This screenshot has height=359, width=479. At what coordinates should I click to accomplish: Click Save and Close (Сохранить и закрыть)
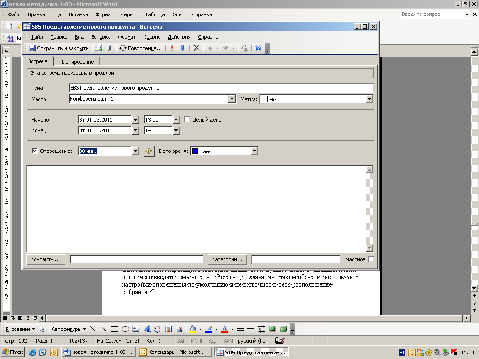58,48
